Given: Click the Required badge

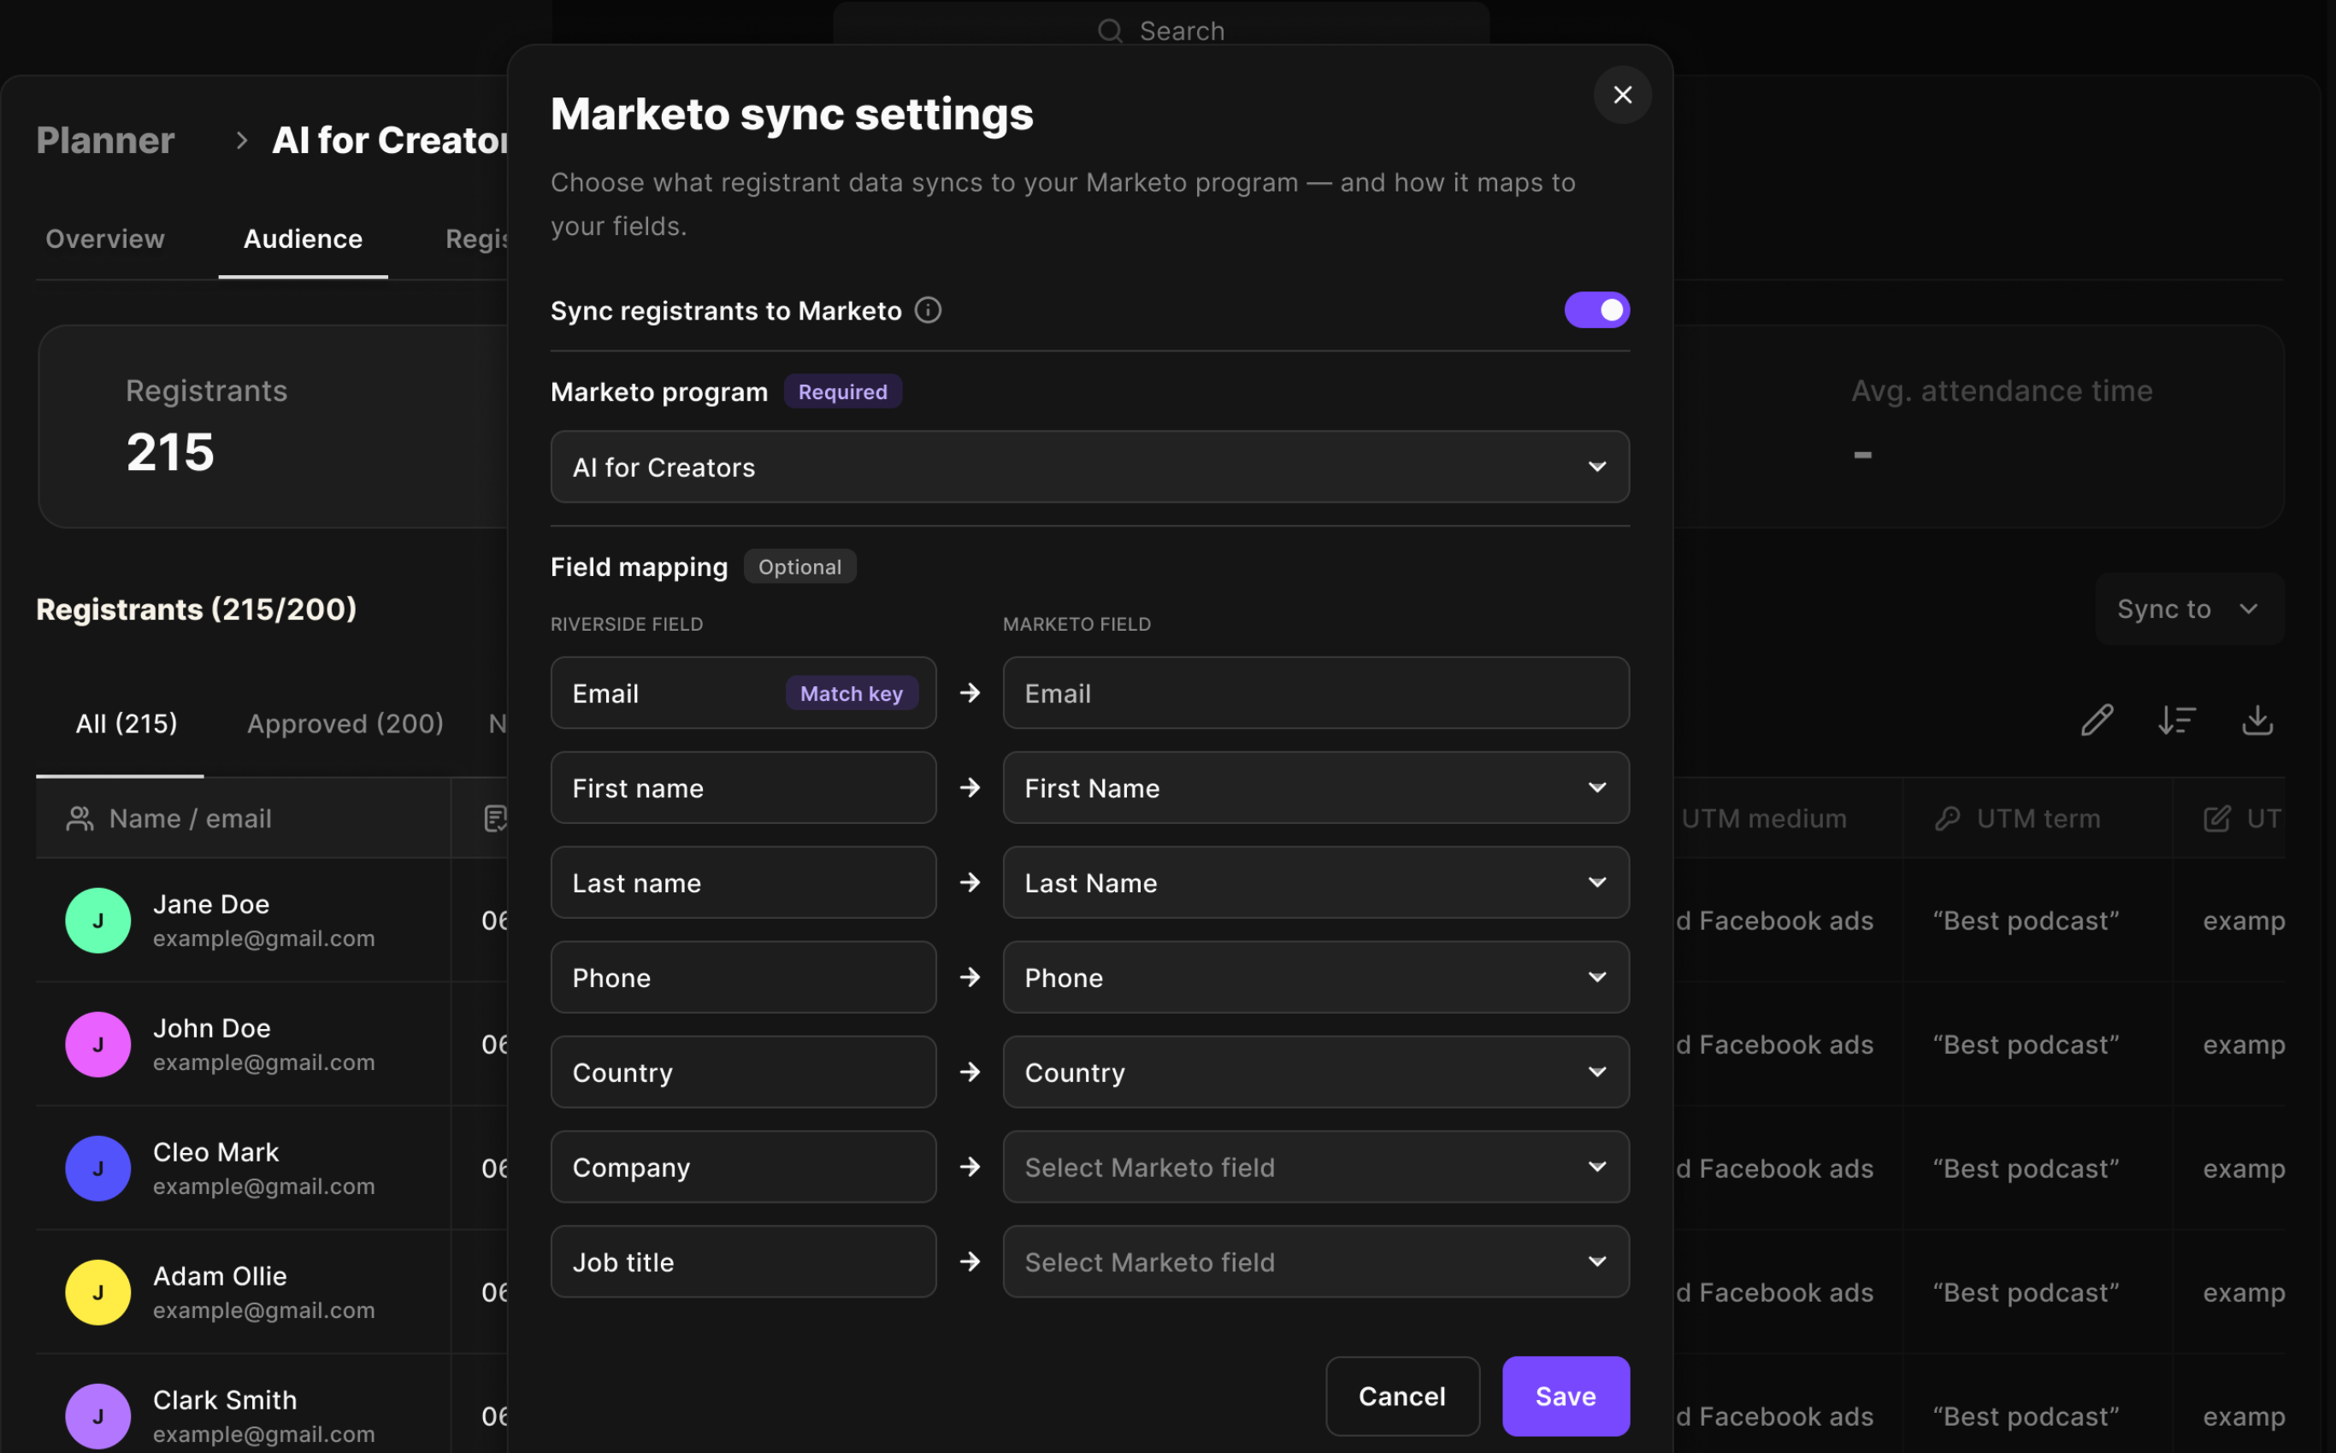Looking at the screenshot, I should tap(842, 392).
